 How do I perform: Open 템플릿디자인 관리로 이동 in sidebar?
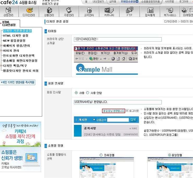(21, 71)
